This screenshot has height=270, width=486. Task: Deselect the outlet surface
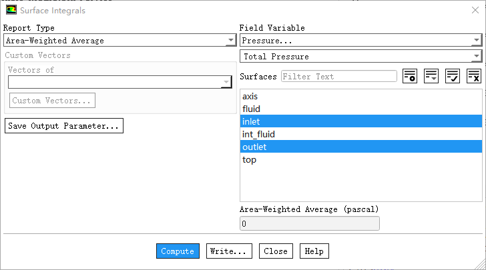coord(254,147)
